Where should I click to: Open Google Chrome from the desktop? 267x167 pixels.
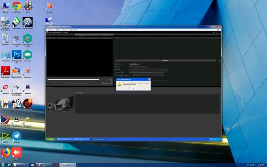17,6
